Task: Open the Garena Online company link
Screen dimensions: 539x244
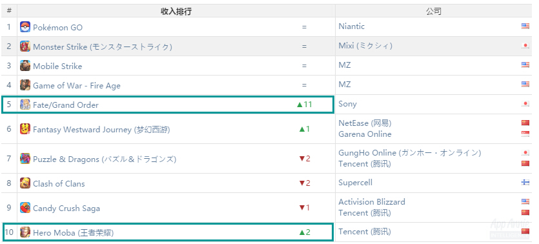Action: pyautogui.click(x=365, y=134)
